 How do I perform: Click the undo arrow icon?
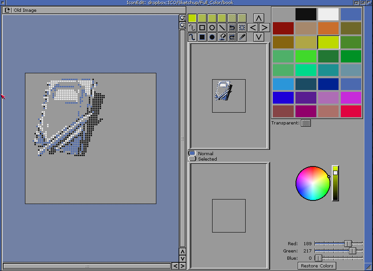point(232,28)
